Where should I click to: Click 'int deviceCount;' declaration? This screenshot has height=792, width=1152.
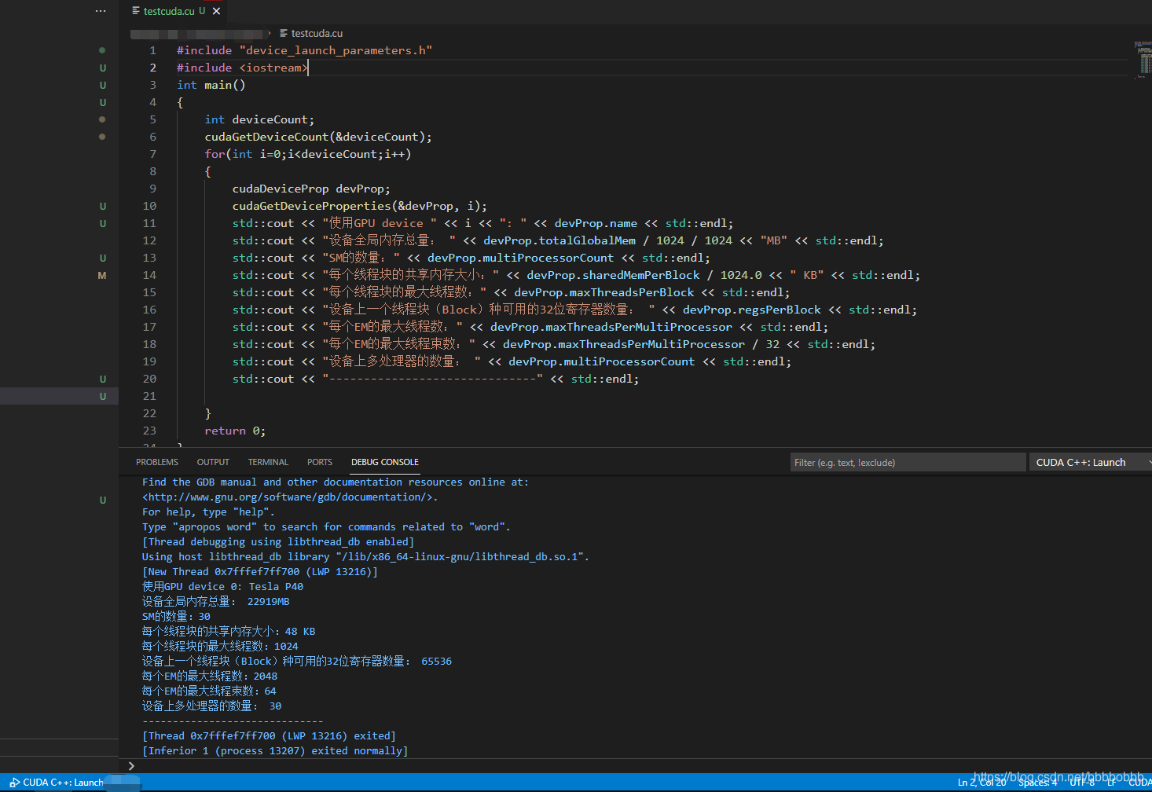coord(259,119)
